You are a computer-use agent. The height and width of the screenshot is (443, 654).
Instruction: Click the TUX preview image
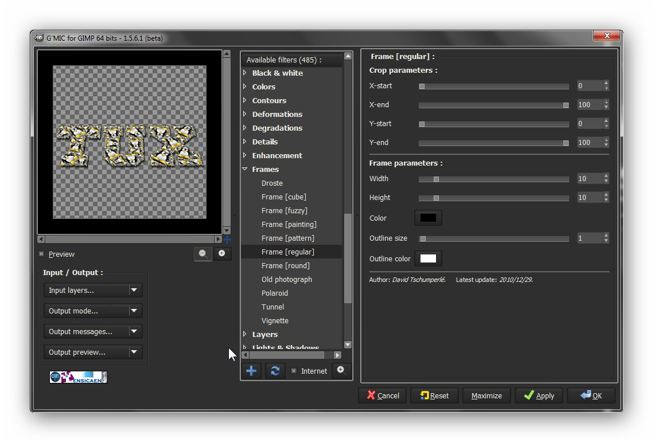130,142
